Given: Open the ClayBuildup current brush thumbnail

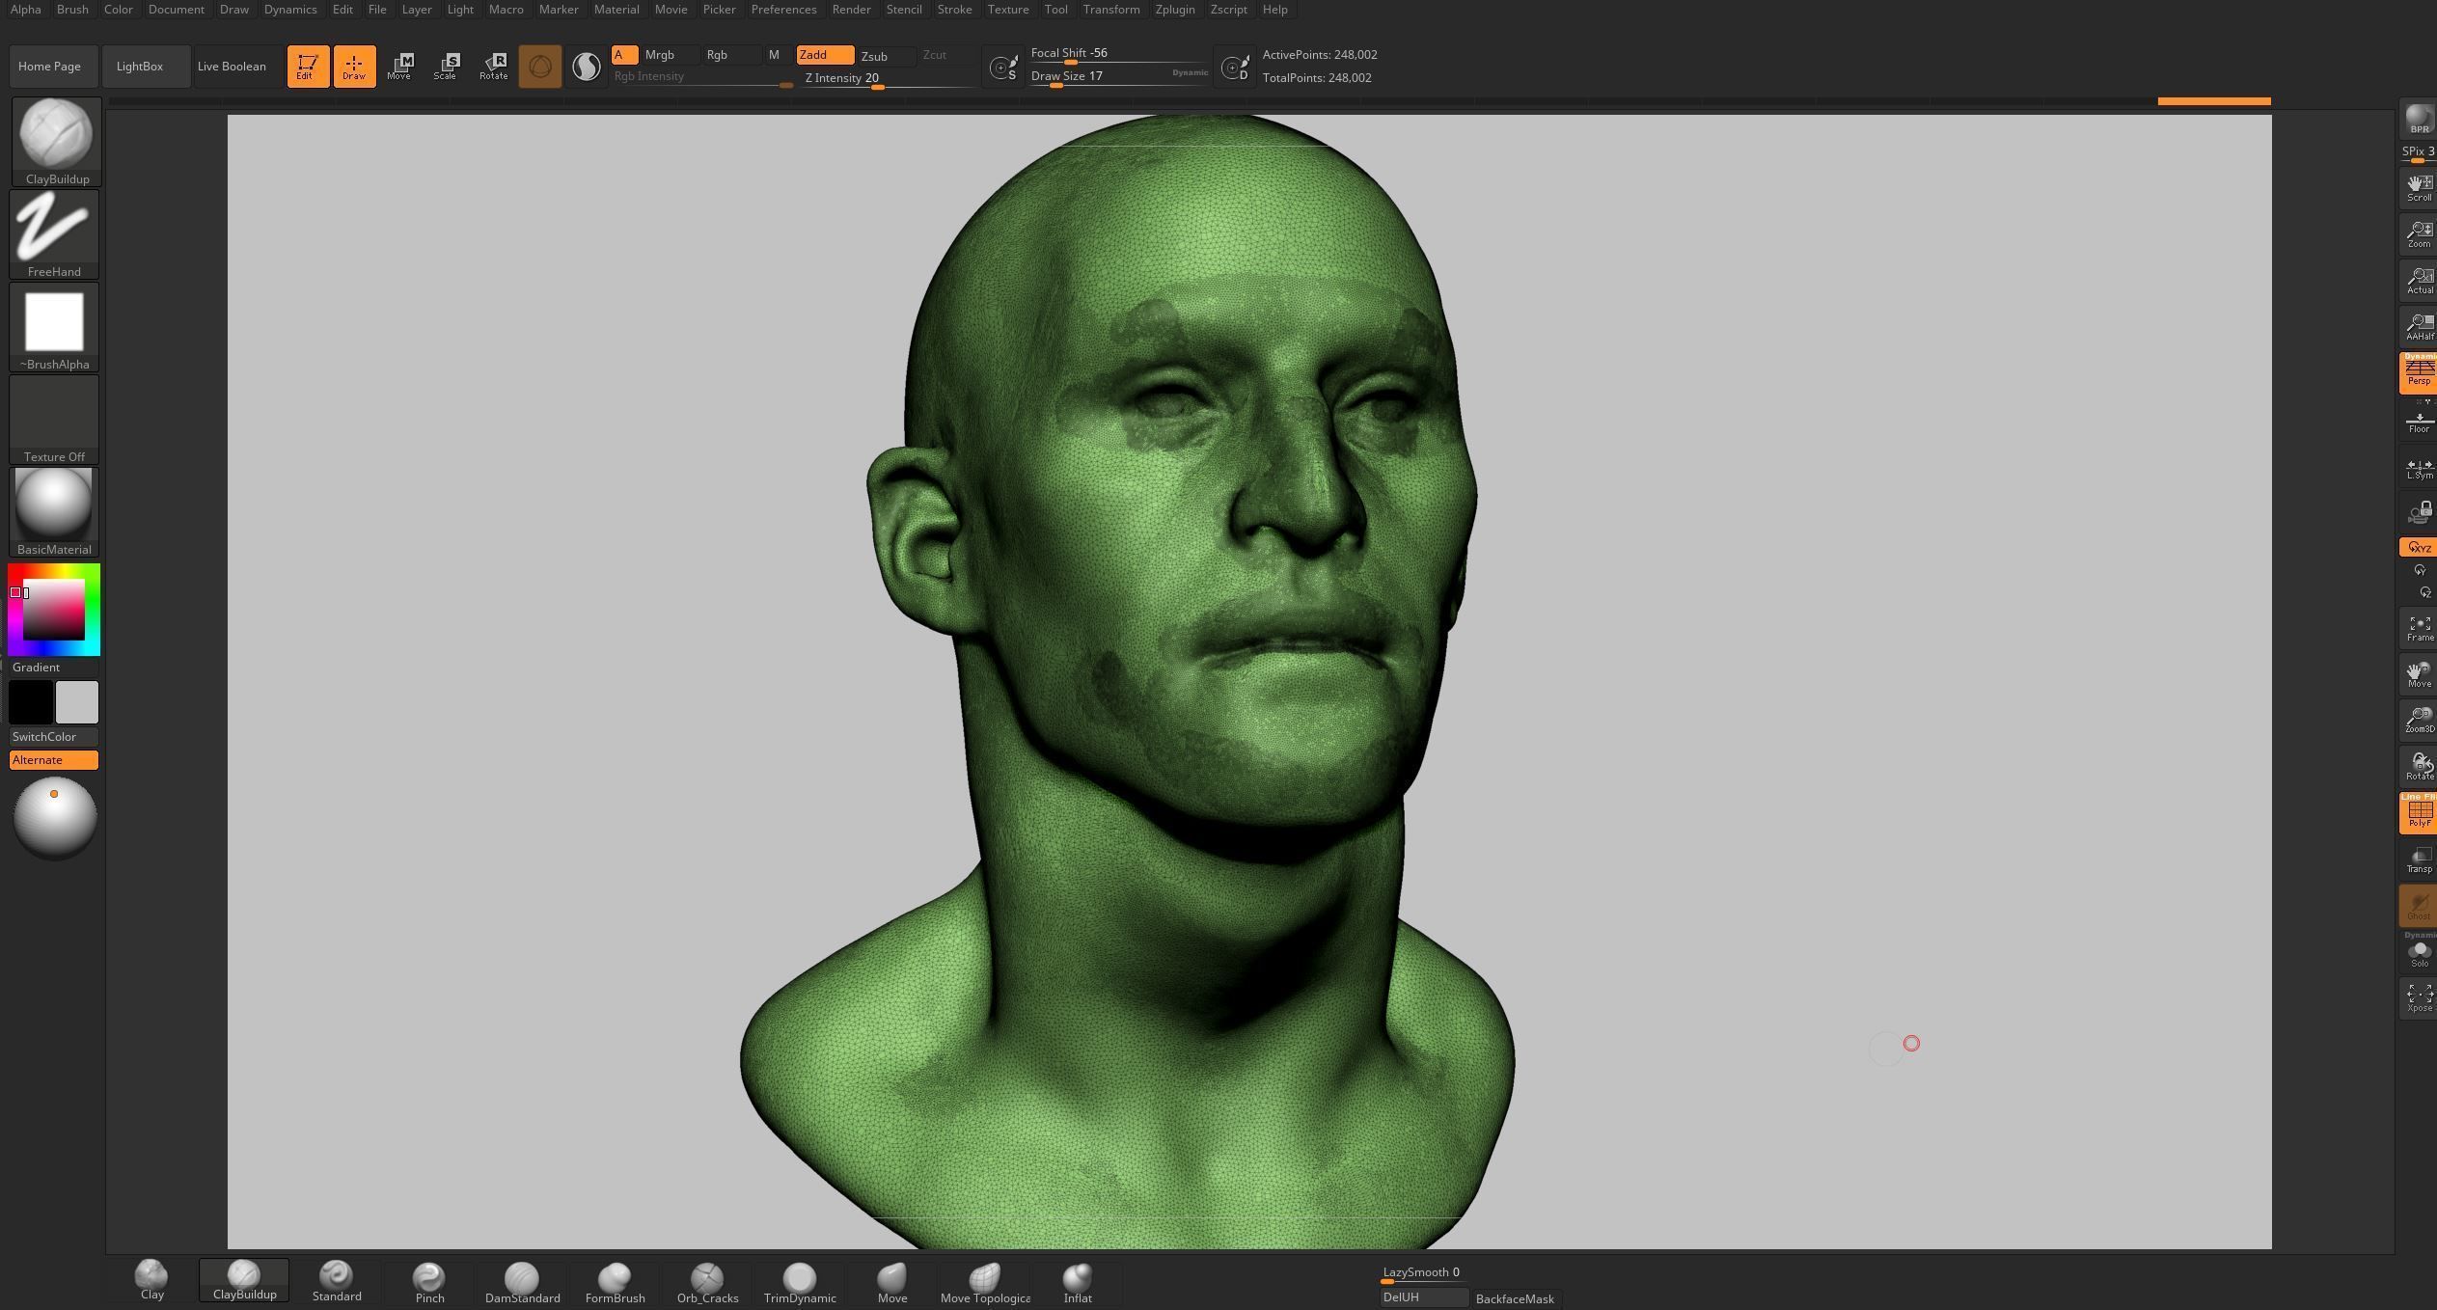Looking at the screenshot, I should (x=56, y=141).
